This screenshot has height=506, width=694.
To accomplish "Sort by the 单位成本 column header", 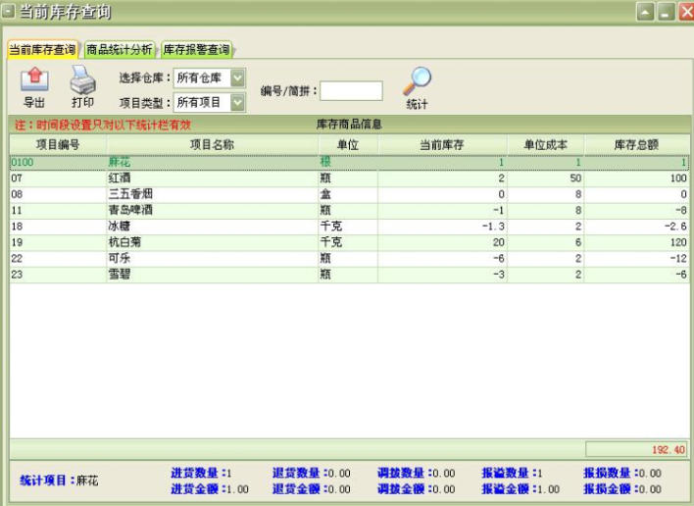I will pyautogui.click(x=545, y=145).
